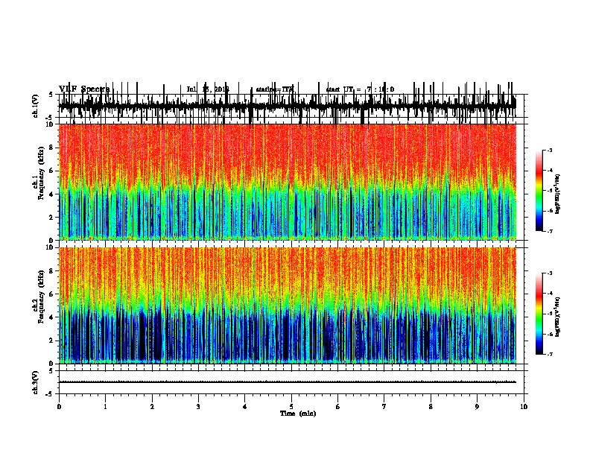The width and height of the screenshot is (590, 456).
Task: Click the ch.1 frequency spectrogram panel
Action: pyautogui.click(x=288, y=182)
